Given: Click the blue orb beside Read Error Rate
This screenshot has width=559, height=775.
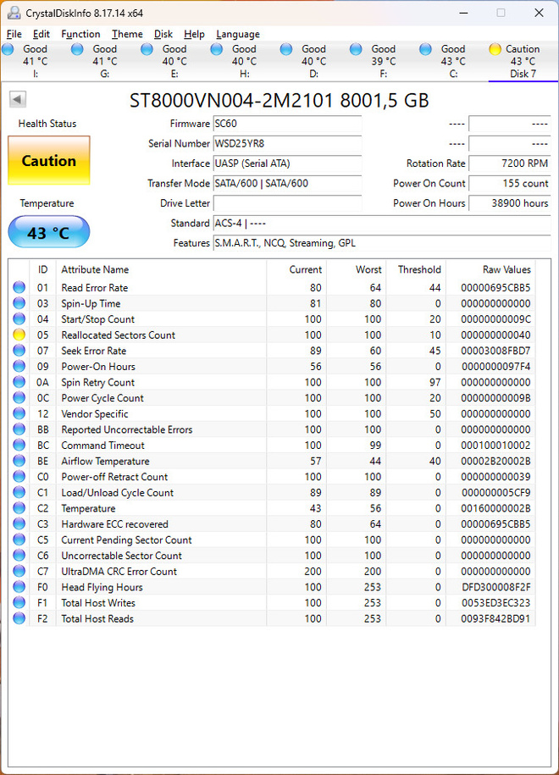Looking at the screenshot, I should (19, 287).
